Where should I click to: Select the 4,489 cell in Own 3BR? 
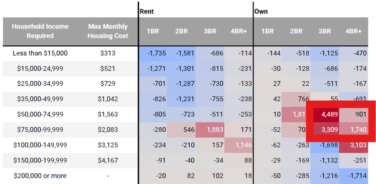coord(325,114)
